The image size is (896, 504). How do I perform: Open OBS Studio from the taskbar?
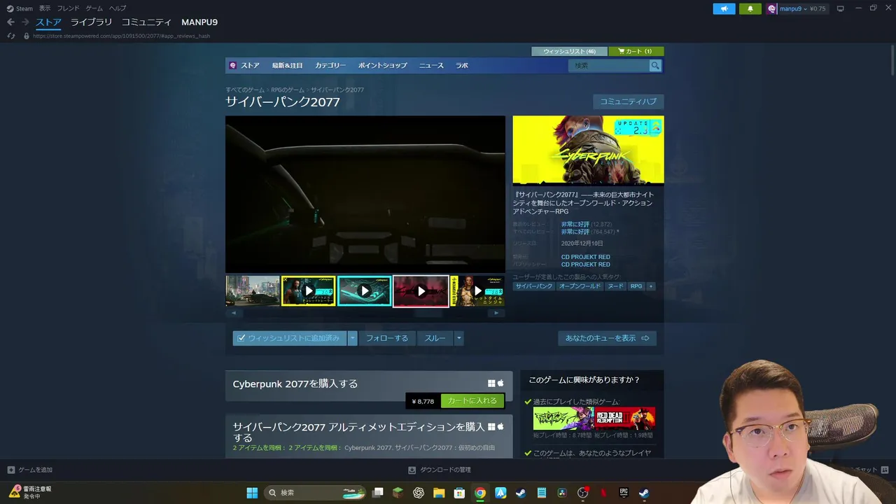pos(582,493)
